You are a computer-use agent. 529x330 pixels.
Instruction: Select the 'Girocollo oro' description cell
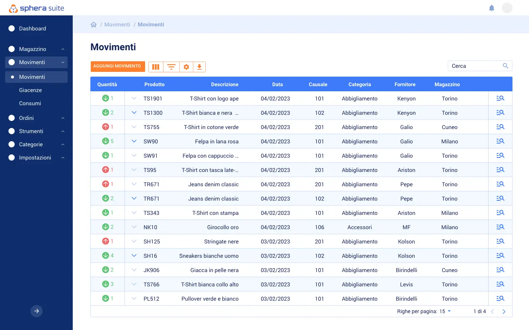click(223, 227)
